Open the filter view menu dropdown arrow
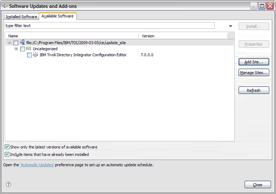This screenshot has width=276, height=194. pos(230,26)
